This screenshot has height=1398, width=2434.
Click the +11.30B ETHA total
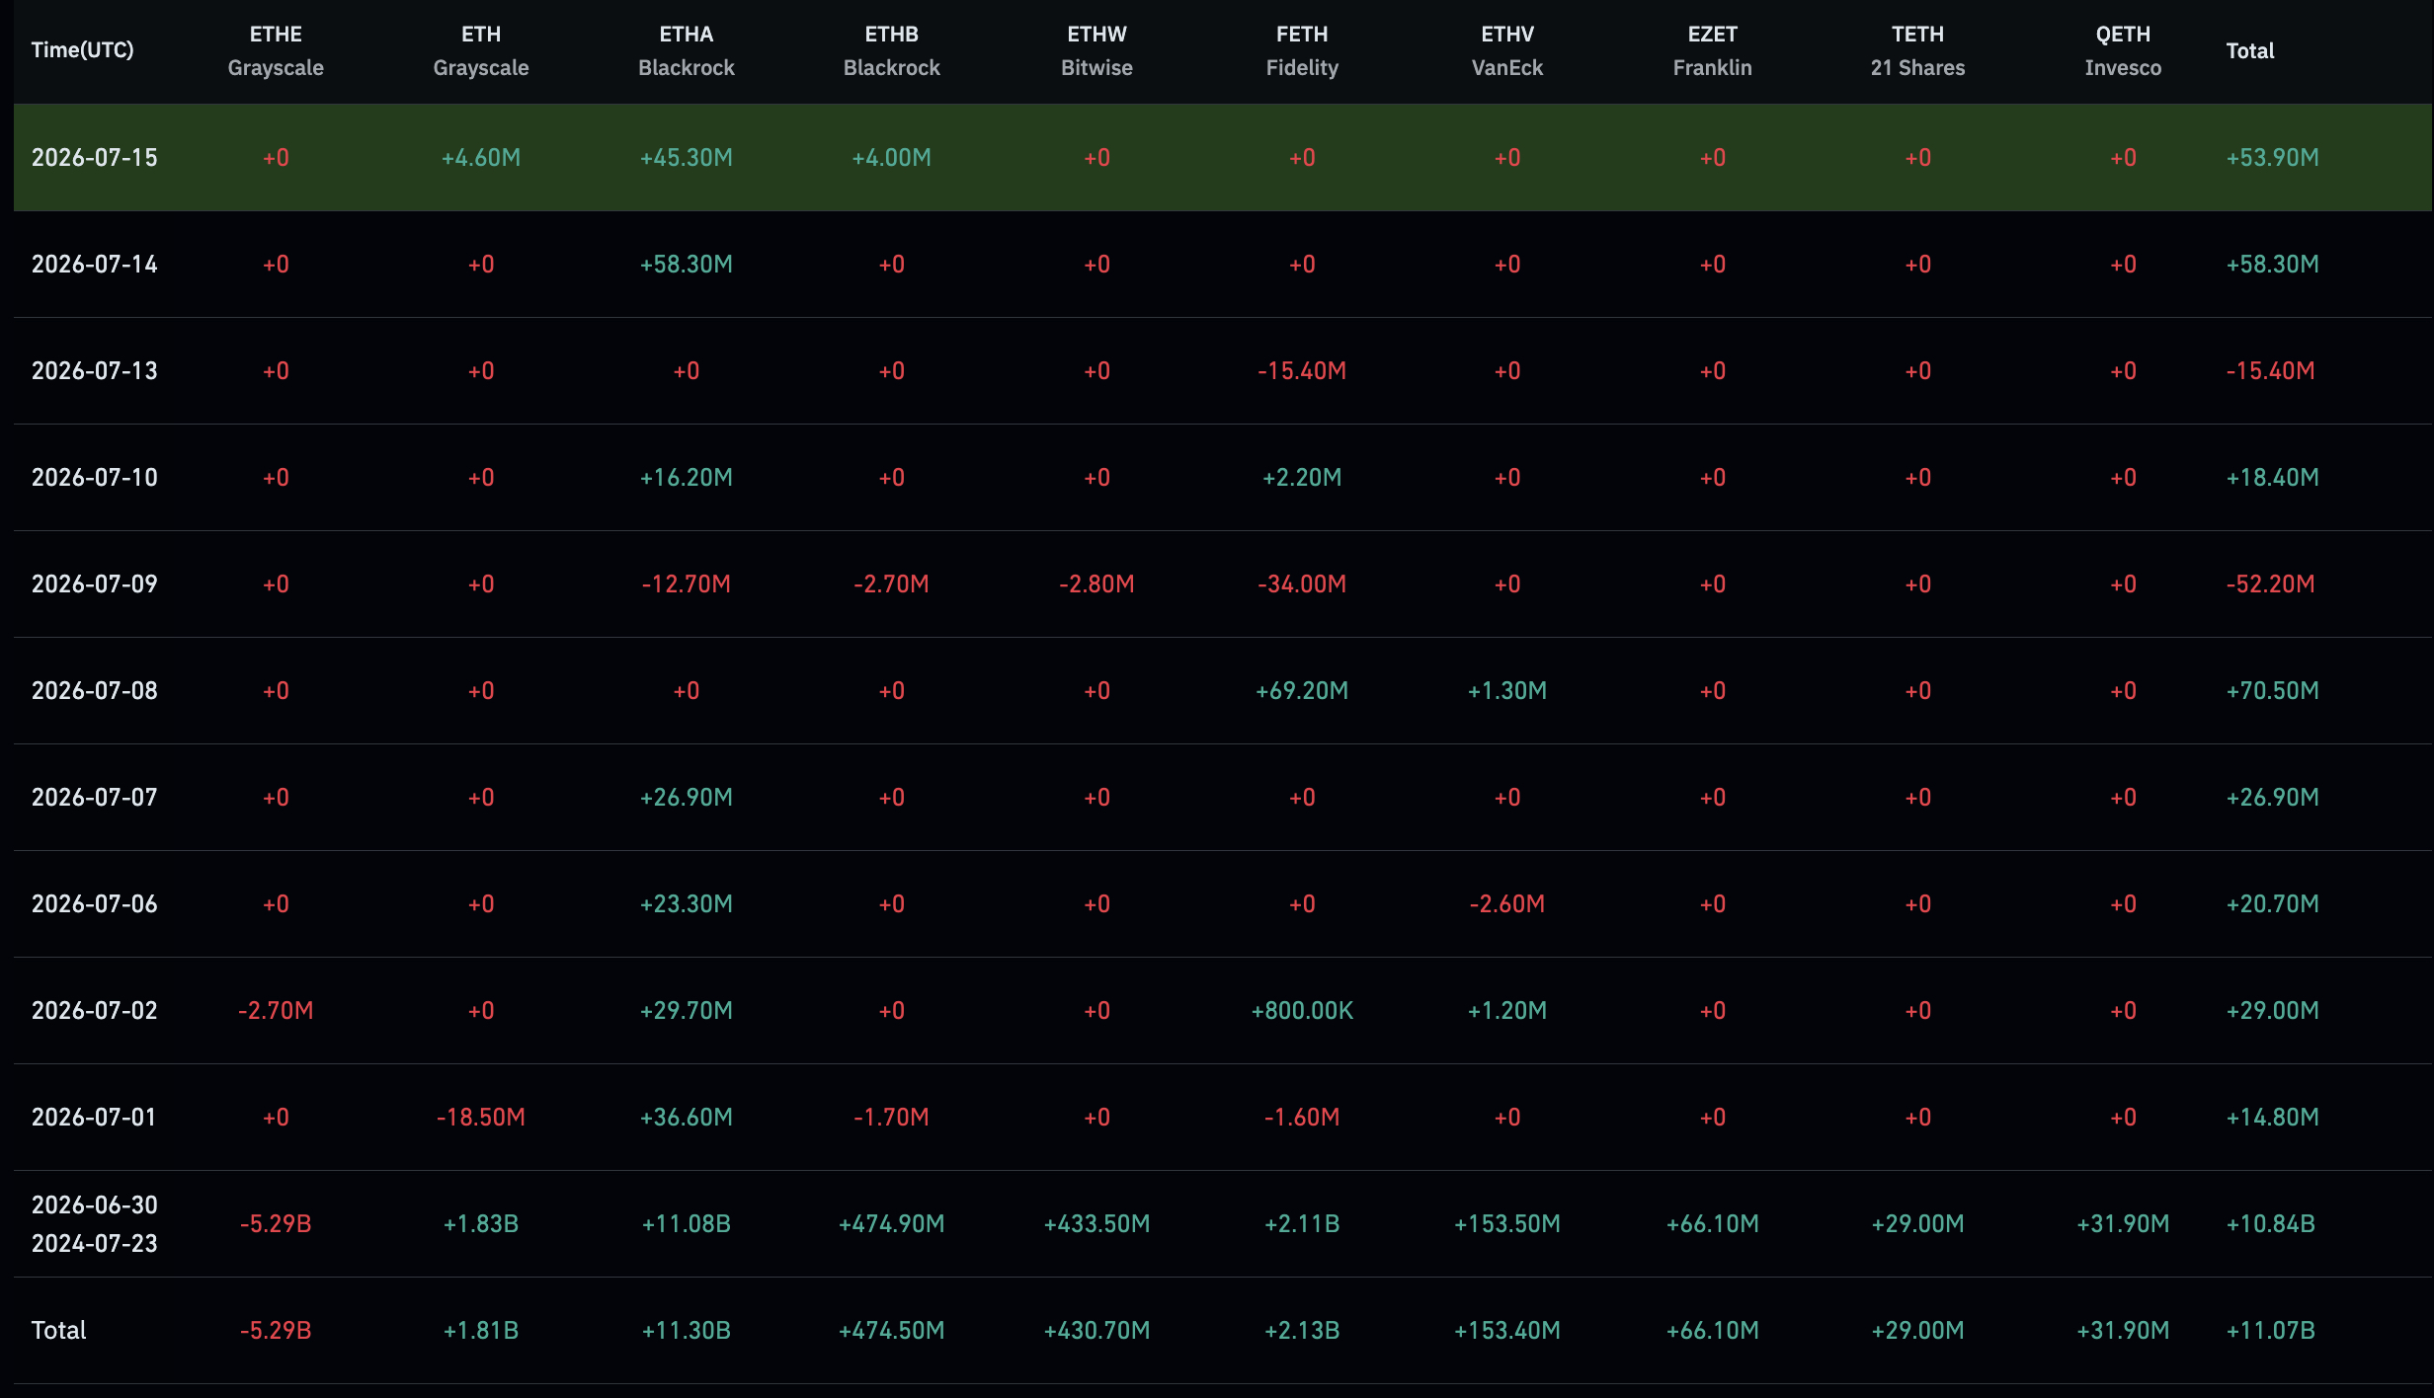[x=687, y=1331]
